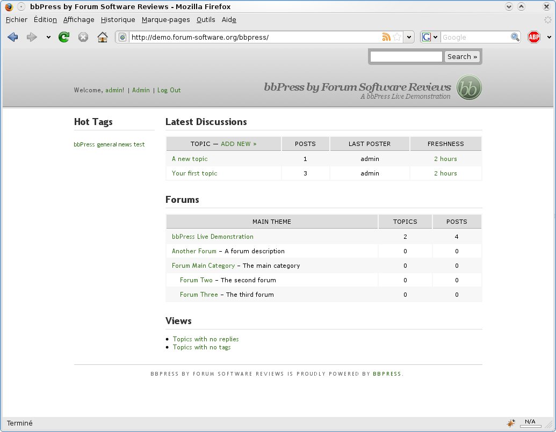Screen dimensions: 556x432
Task: Click the Google search input field
Action: click(475, 37)
